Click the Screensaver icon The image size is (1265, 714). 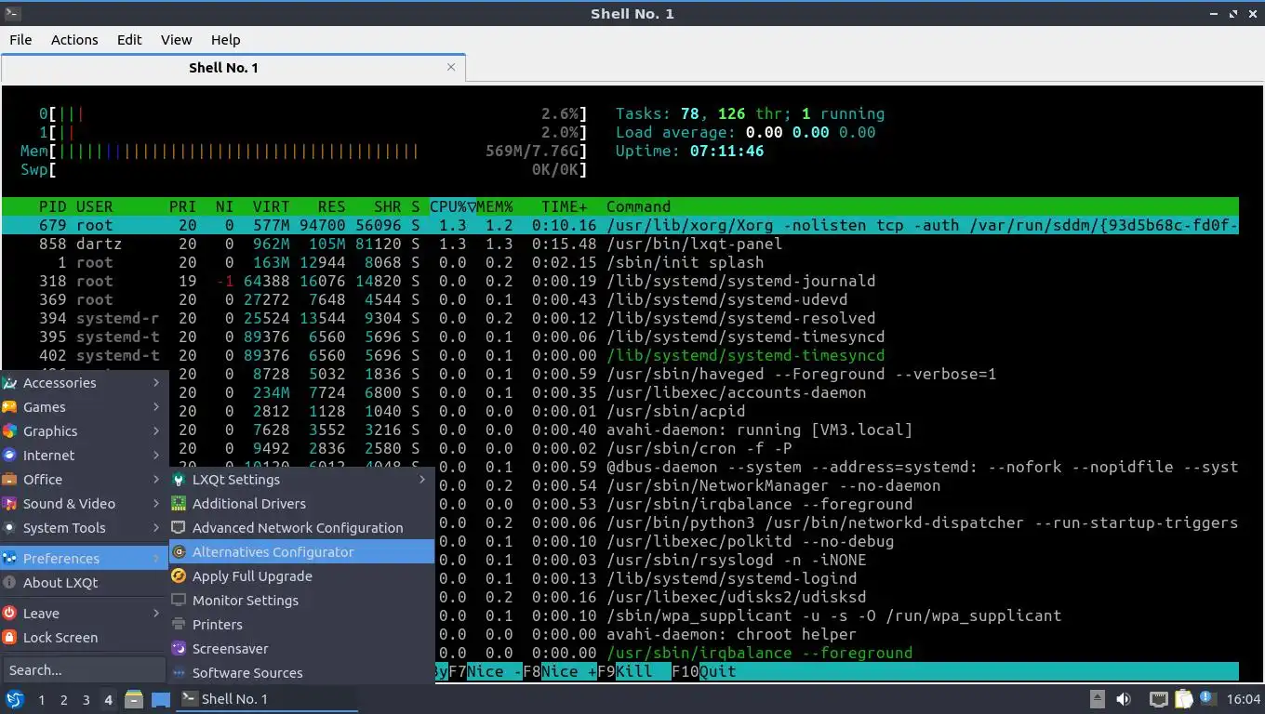[x=179, y=649]
